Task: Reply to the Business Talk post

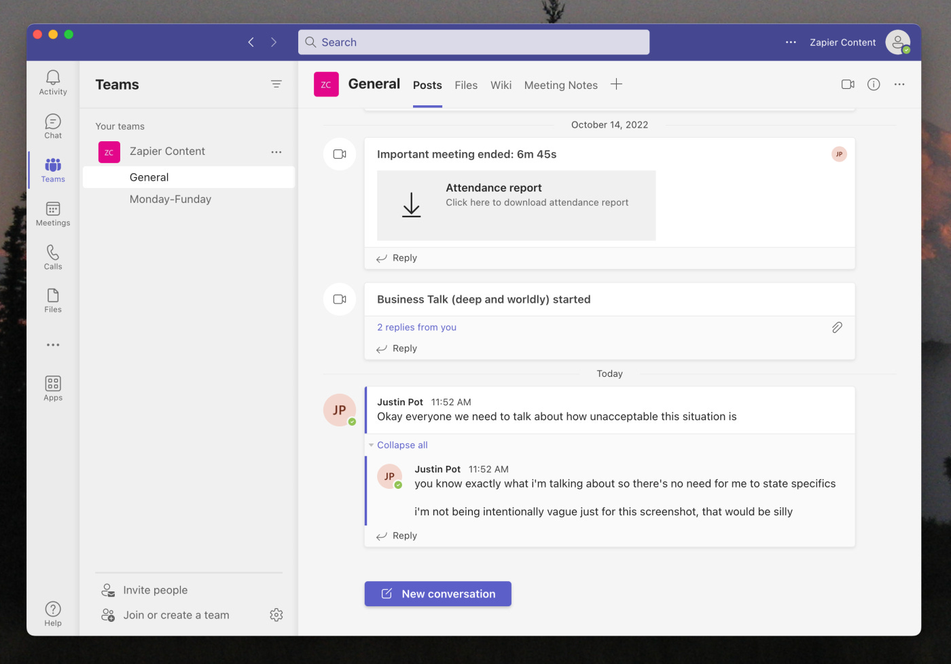Action: tap(397, 348)
